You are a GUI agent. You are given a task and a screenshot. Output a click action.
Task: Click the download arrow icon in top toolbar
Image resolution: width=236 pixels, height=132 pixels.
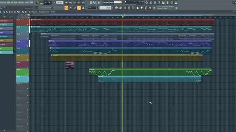[176, 3]
